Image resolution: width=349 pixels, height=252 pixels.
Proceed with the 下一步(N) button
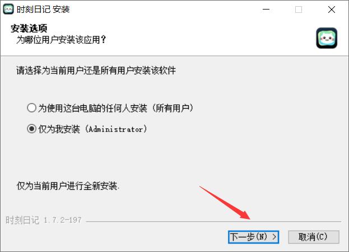(253, 237)
